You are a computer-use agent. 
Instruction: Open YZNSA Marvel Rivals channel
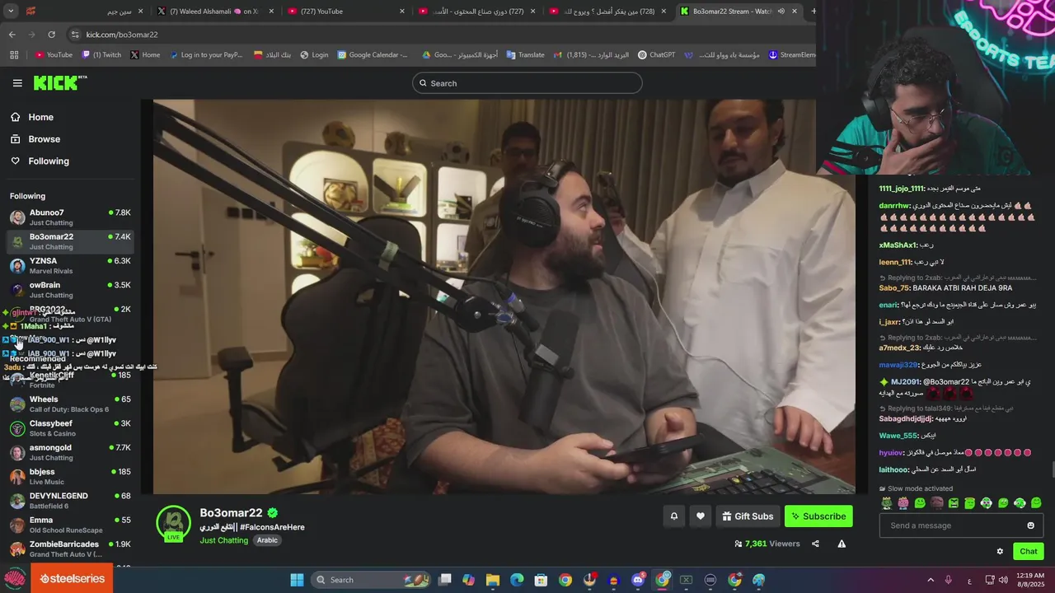pos(70,265)
